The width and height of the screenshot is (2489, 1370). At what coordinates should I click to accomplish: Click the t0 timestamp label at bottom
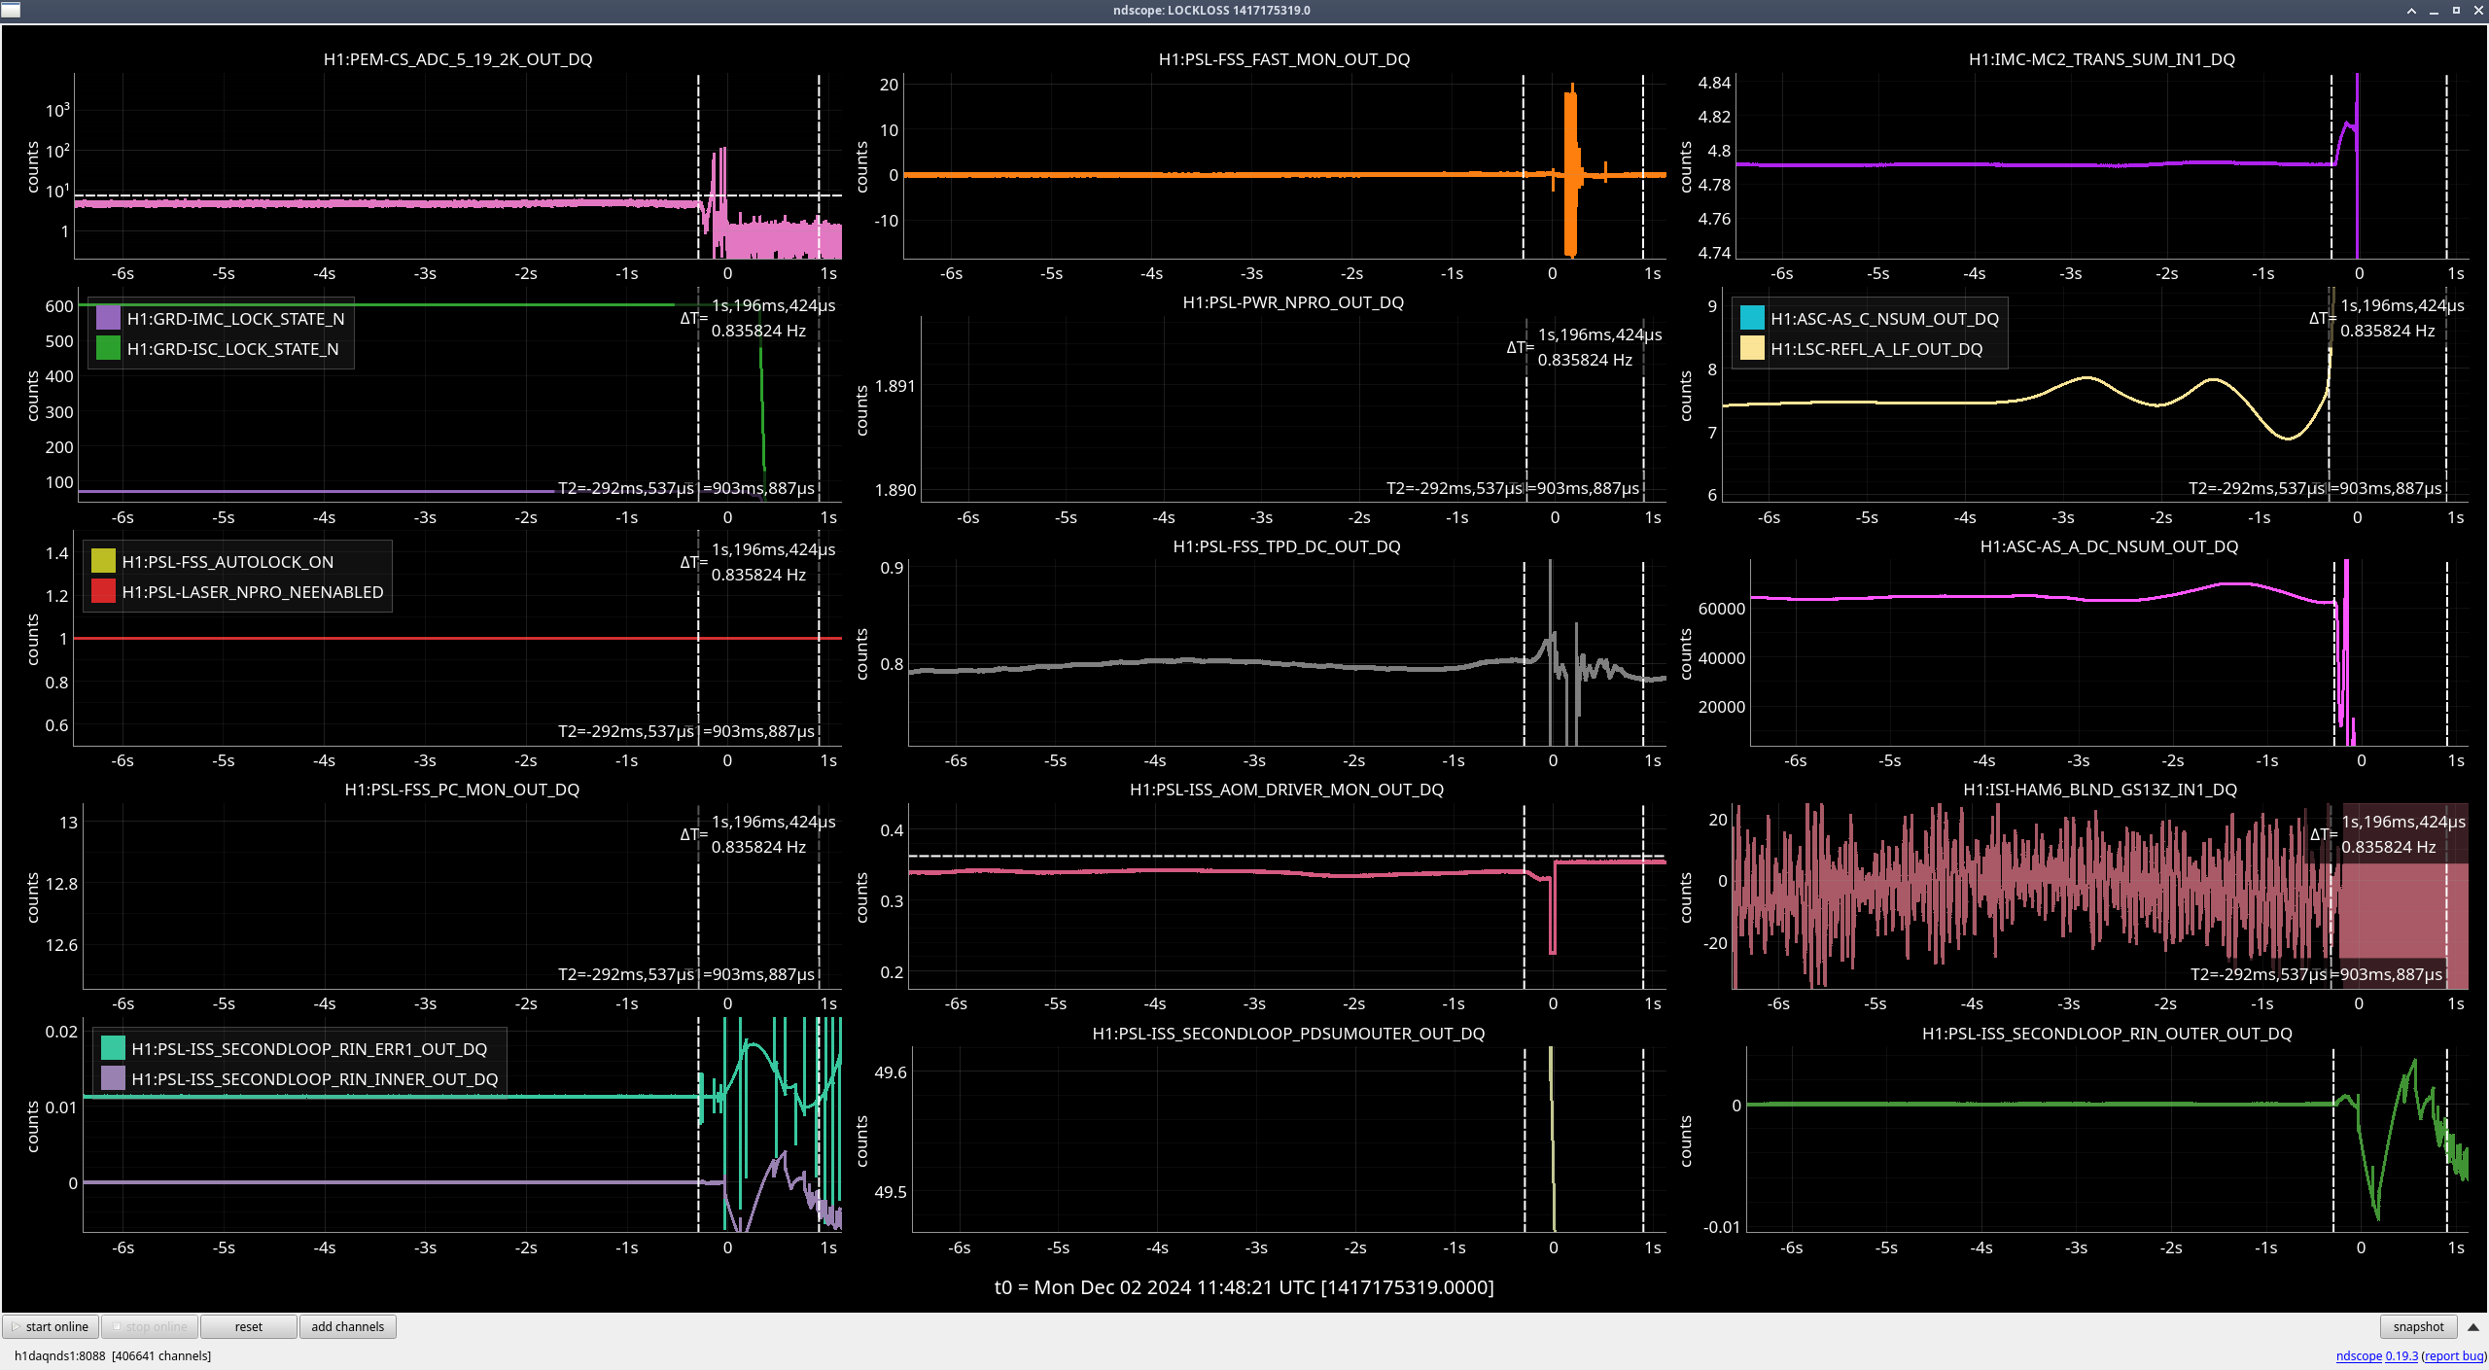(1244, 1287)
